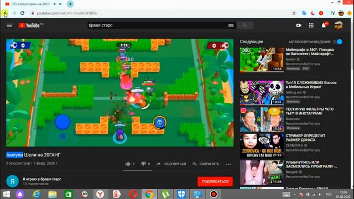This screenshot has width=354, height=199.
Task: Click the address bar URL
Action: [x=67, y=13]
